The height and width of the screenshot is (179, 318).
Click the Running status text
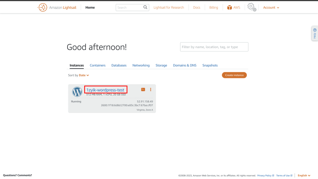pyautogui.click(x=76, y=101)
